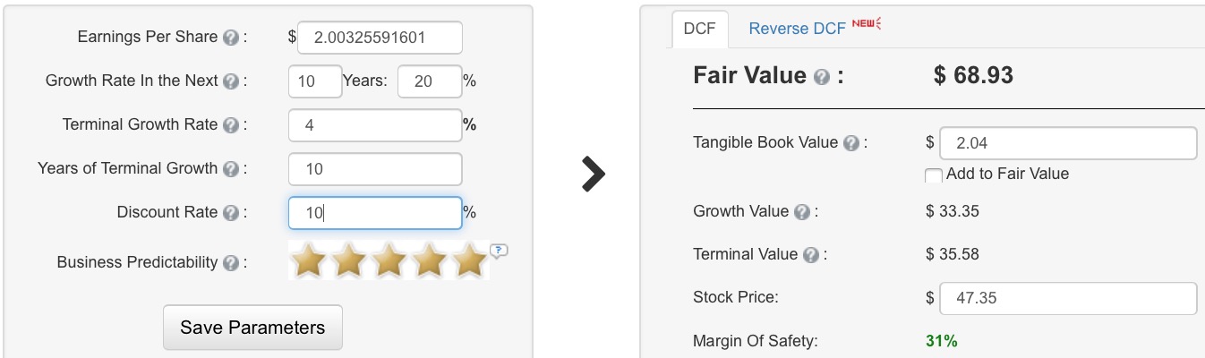1205x358 pixels.
Task: Click help icon next to Tangible Book Value
Action: [851, 143]
